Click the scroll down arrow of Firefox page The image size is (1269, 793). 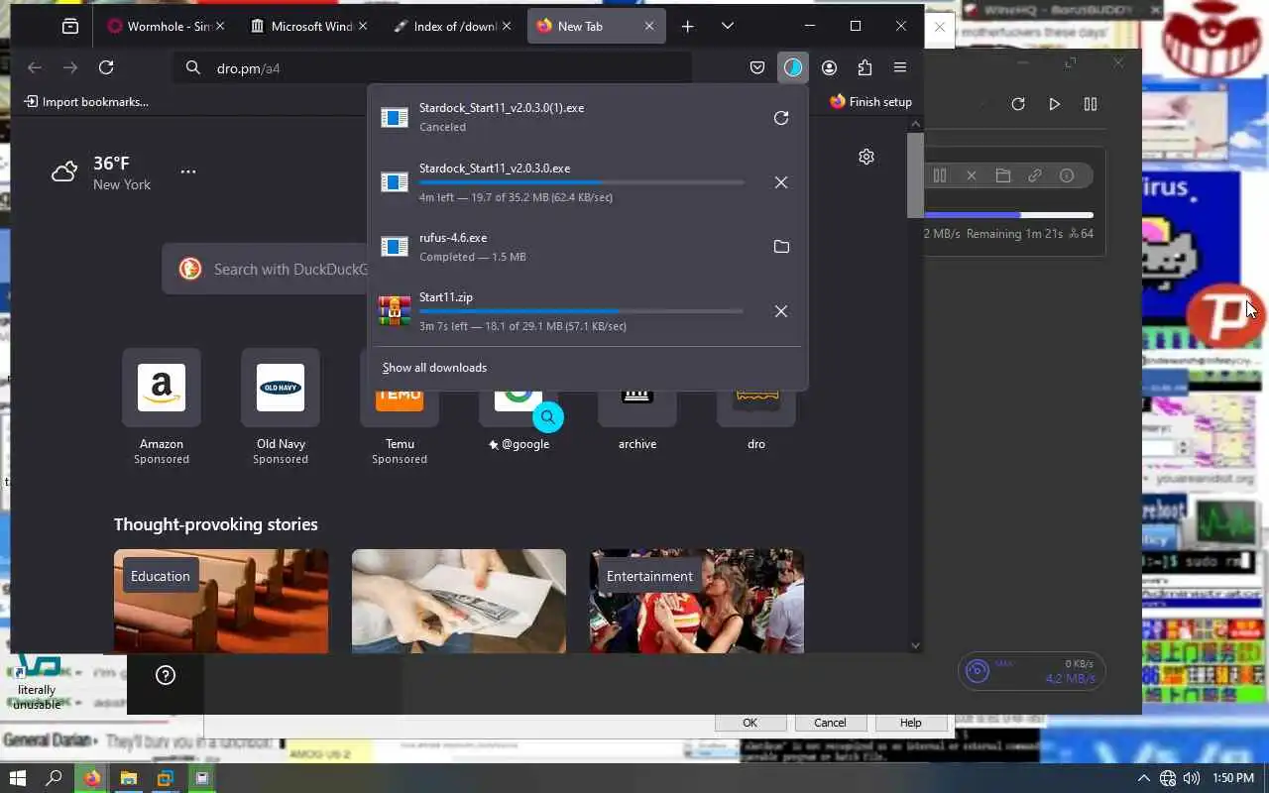pyautogui.click(x=915, y=645)
